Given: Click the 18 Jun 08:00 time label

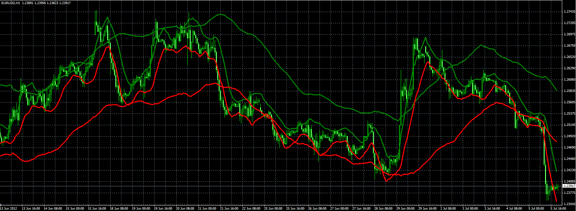Looking at the screenshot, I should click(119, 209).
